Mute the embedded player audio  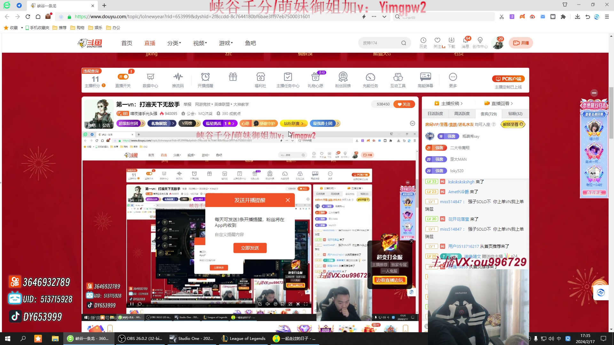268,304
